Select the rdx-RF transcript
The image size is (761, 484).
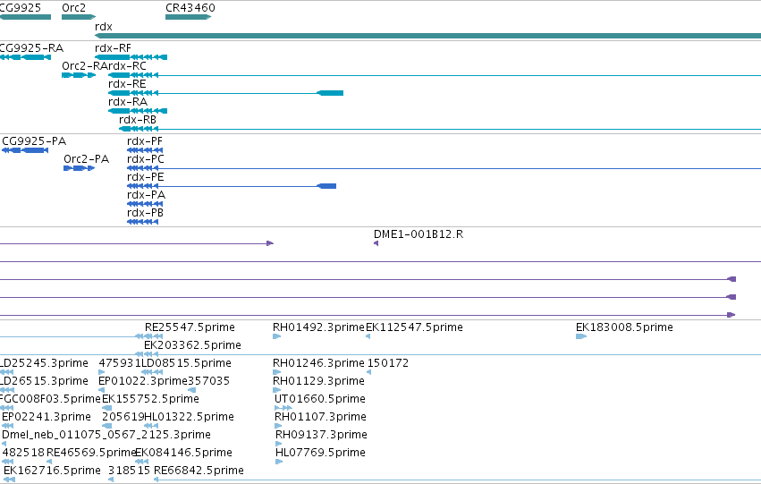131,57
